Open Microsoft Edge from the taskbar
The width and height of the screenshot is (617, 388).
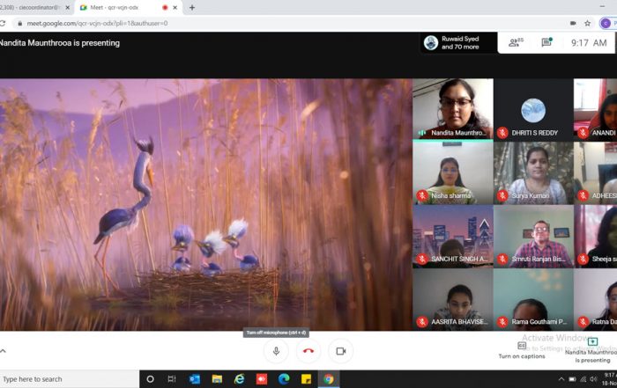[284, 379]
